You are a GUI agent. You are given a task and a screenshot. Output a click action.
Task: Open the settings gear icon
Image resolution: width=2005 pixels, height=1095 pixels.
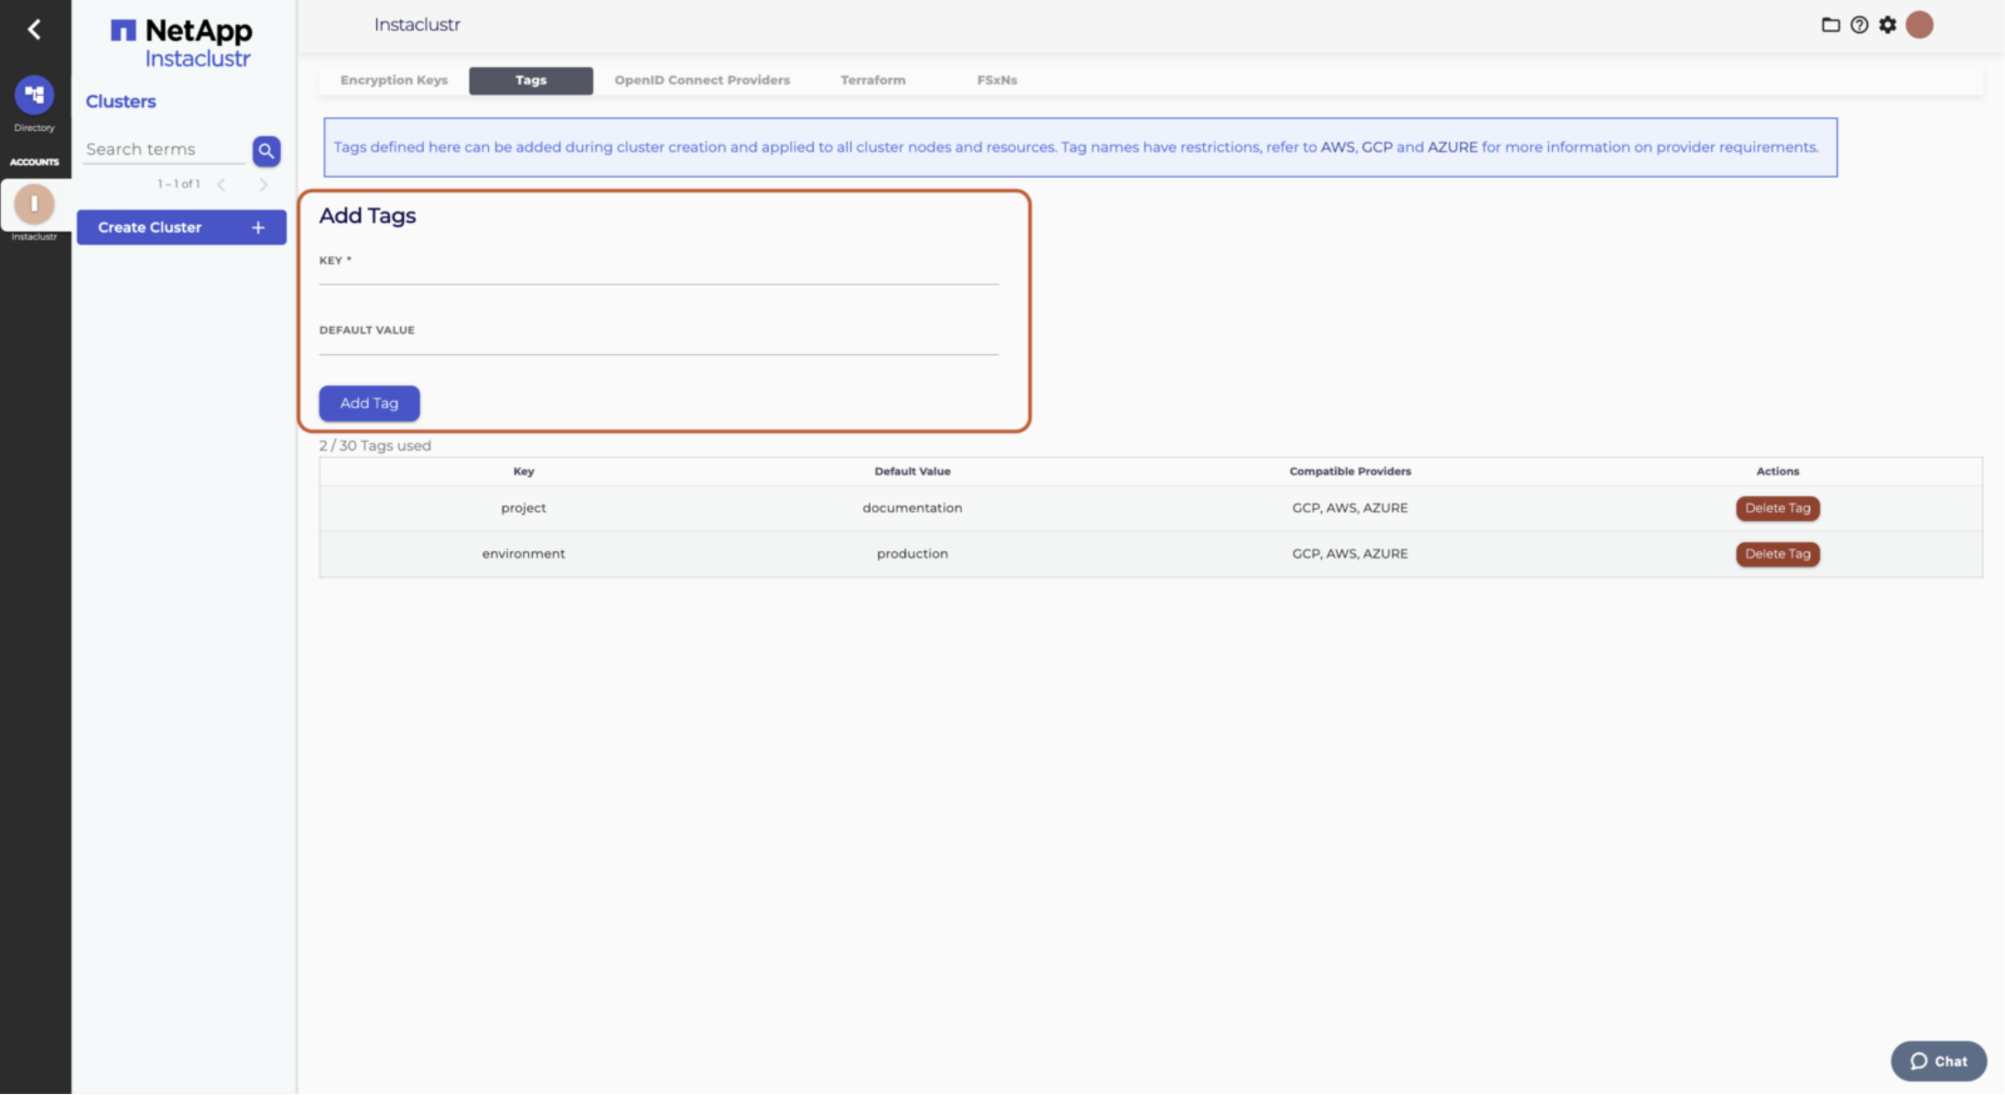[1888, 25]
